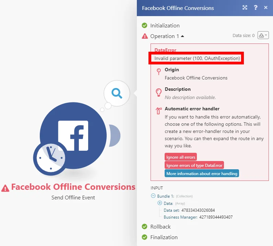This screenshot has width=273, height=246.
Task: Click the INPUT section label
Action: (157, 188)
